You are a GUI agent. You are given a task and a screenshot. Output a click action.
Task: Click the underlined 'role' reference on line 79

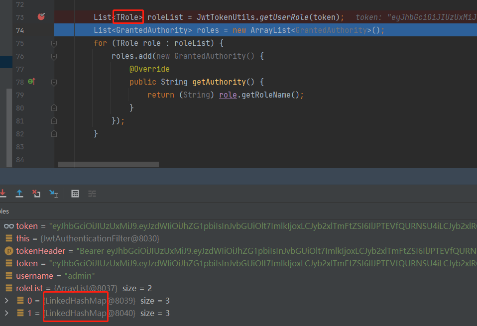pyautogui.click(x=228, y=95)
